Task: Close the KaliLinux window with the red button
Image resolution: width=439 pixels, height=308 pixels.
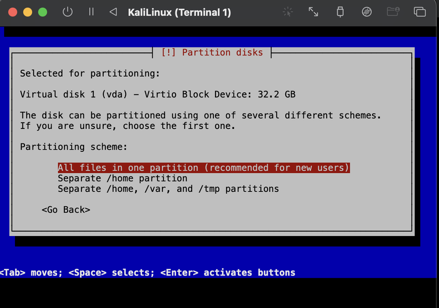Action: (13, 12)
